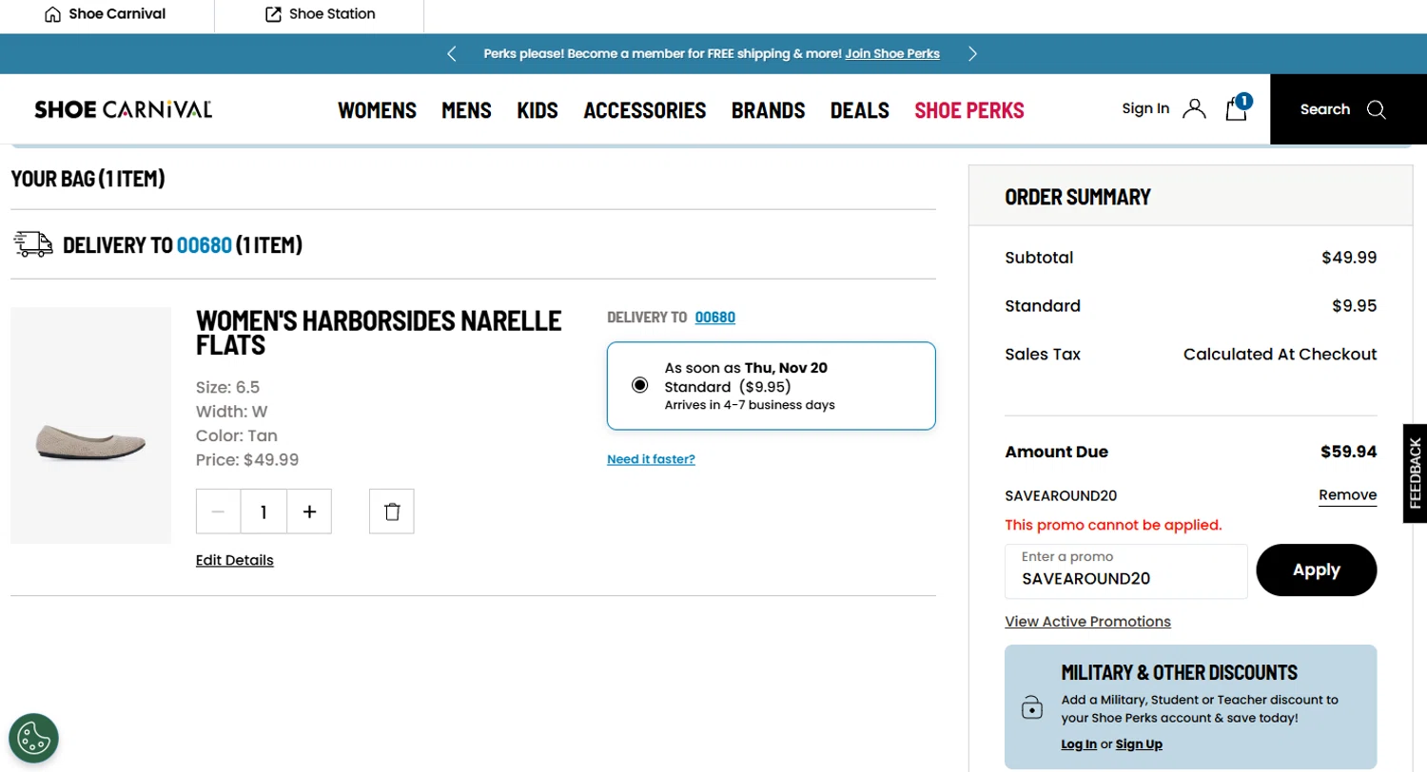Click the promo code input field

pyautogui.click(x=1125, y=571)
